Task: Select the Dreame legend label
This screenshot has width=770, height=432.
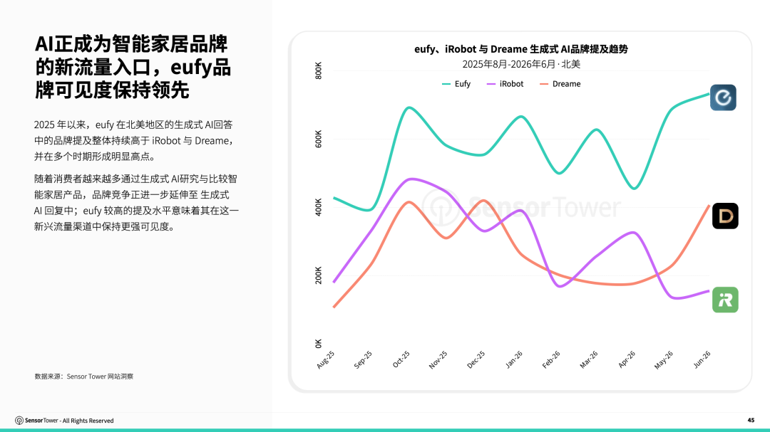Action: pos(566,84)
